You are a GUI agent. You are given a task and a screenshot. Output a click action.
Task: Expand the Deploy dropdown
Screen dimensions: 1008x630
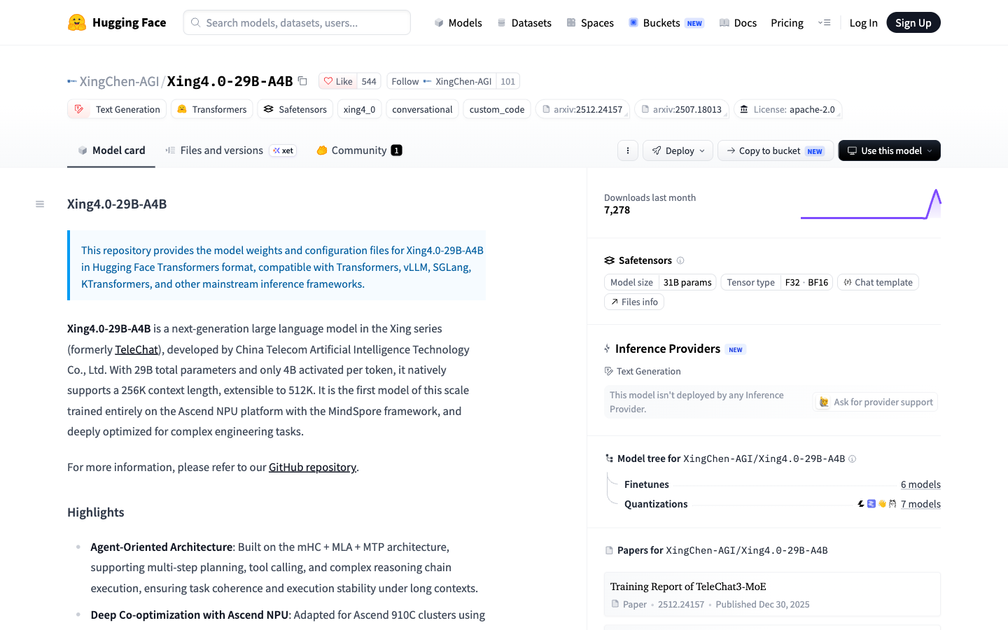click(678, 150)
